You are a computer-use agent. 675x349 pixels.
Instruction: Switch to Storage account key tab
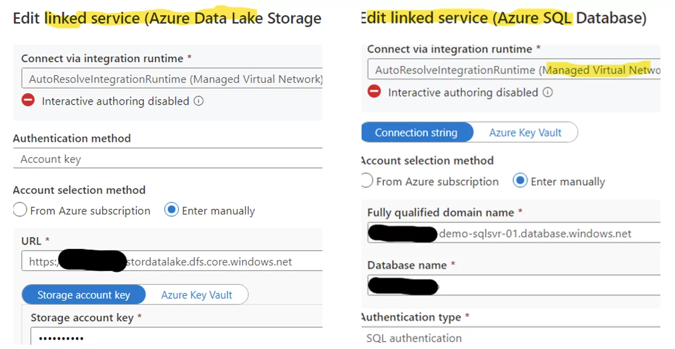tap(84, 295)
